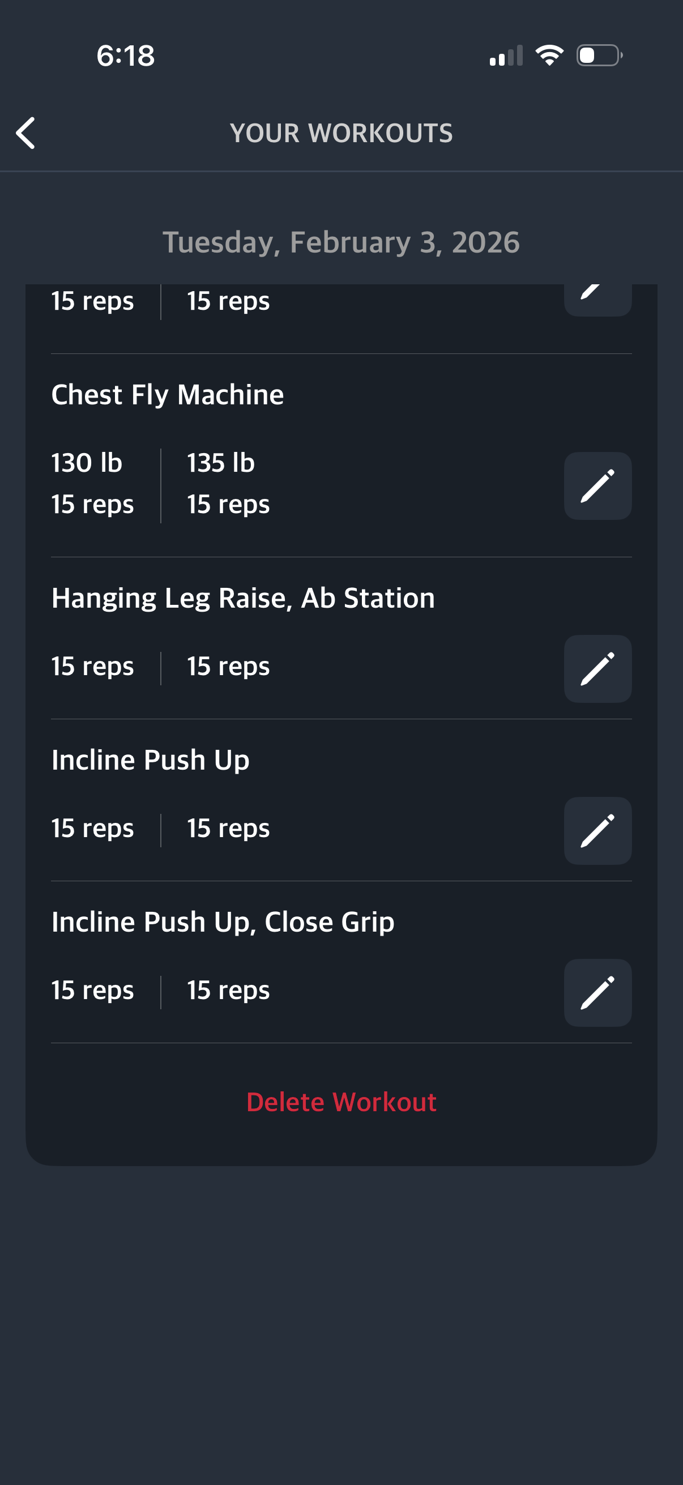Image resolution: width=683 pixels, height=1485 pixels.
Task: Open the Incline Push Up edit pencil
Action: [597, 831]
